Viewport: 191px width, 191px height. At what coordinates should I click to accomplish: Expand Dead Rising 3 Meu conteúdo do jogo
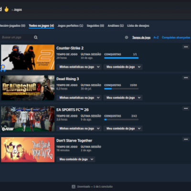coord(123,97)
